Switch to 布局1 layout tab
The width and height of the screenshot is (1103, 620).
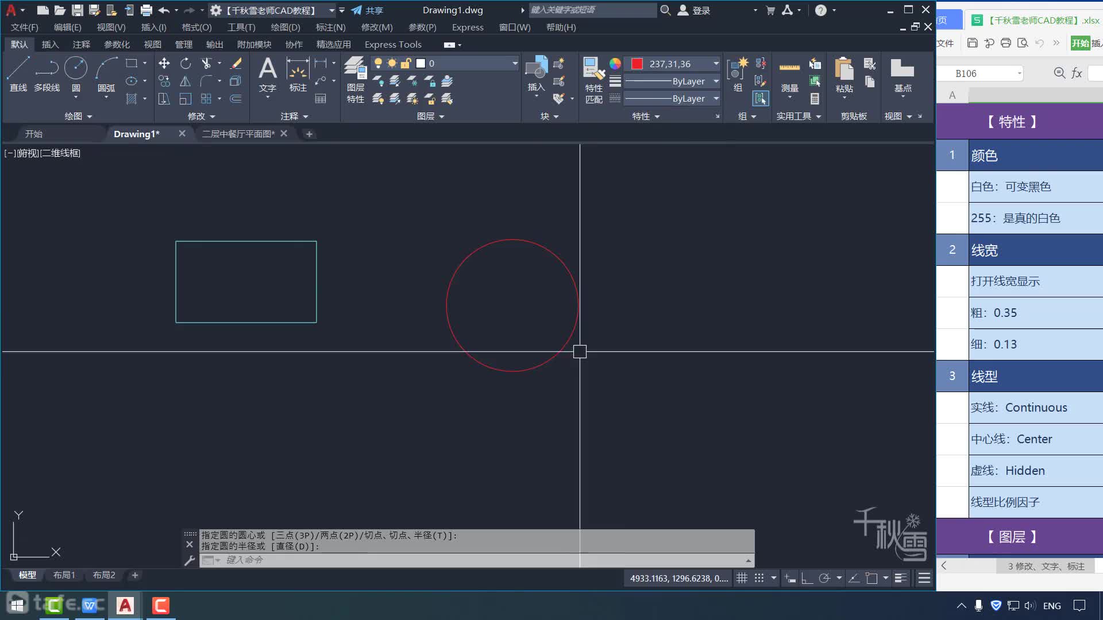tap(64, 575)
